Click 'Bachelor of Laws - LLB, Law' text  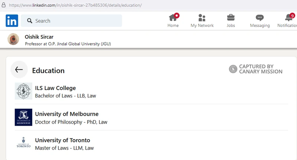[x=66, y=96]
